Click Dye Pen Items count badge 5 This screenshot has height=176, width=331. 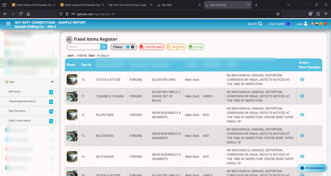click(51, 112)
